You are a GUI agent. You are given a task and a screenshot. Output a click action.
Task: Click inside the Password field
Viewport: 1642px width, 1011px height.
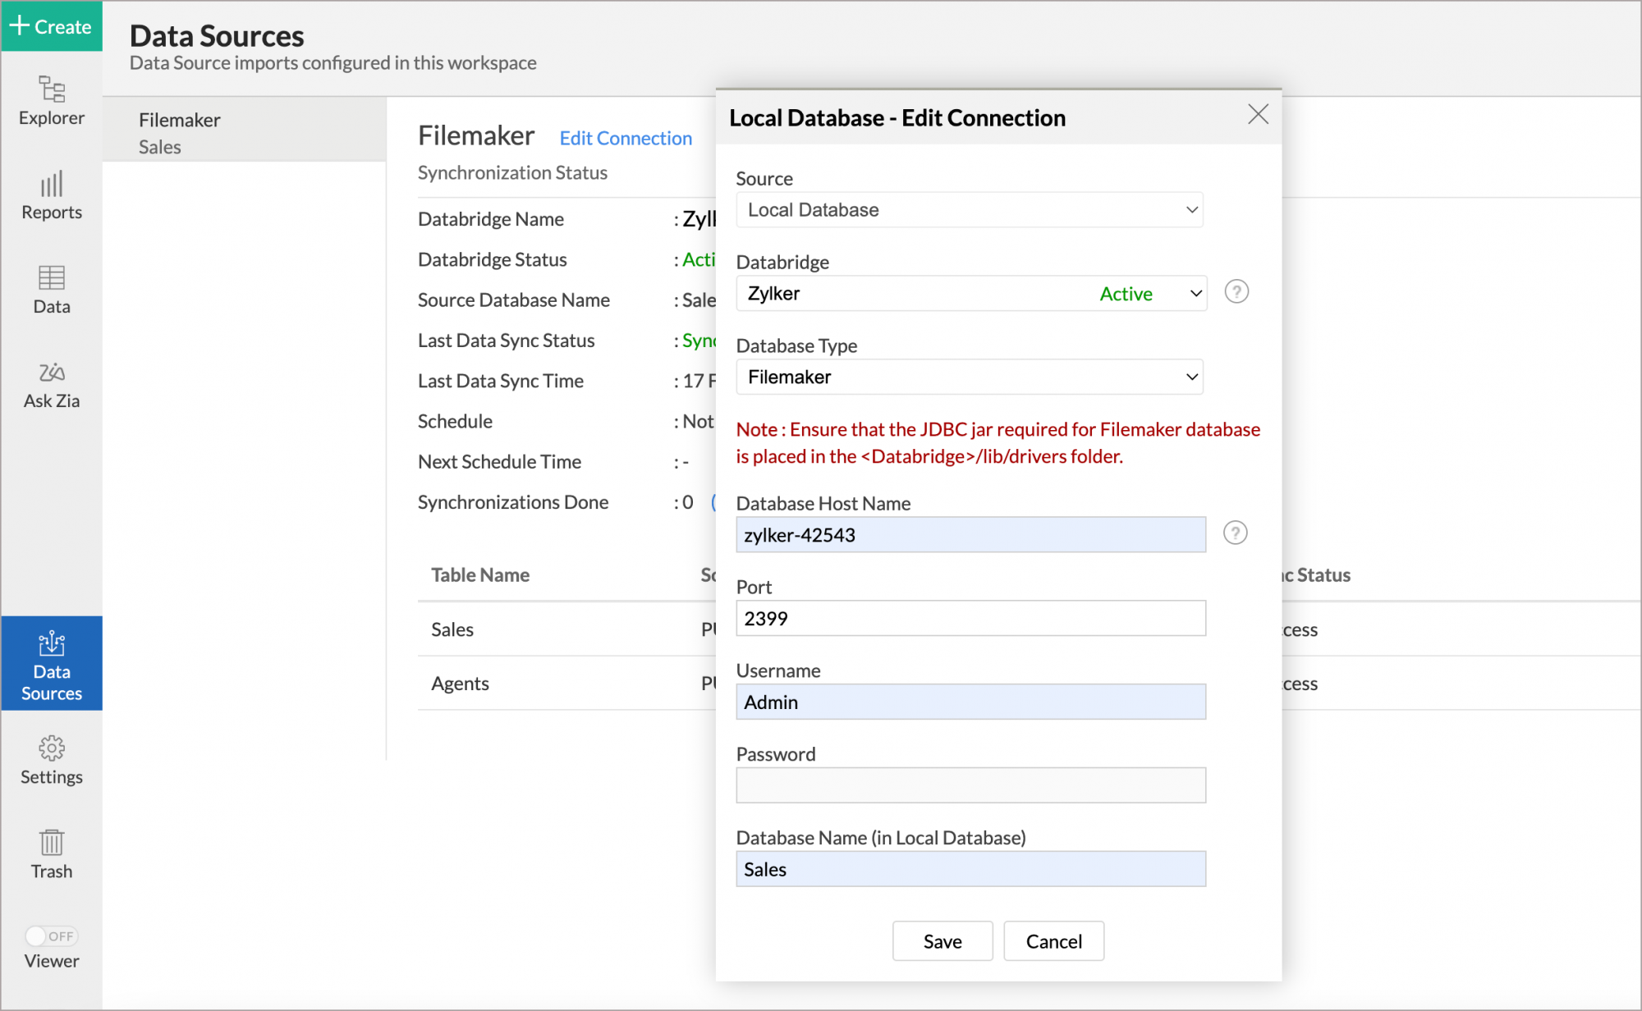coord(970,785)
